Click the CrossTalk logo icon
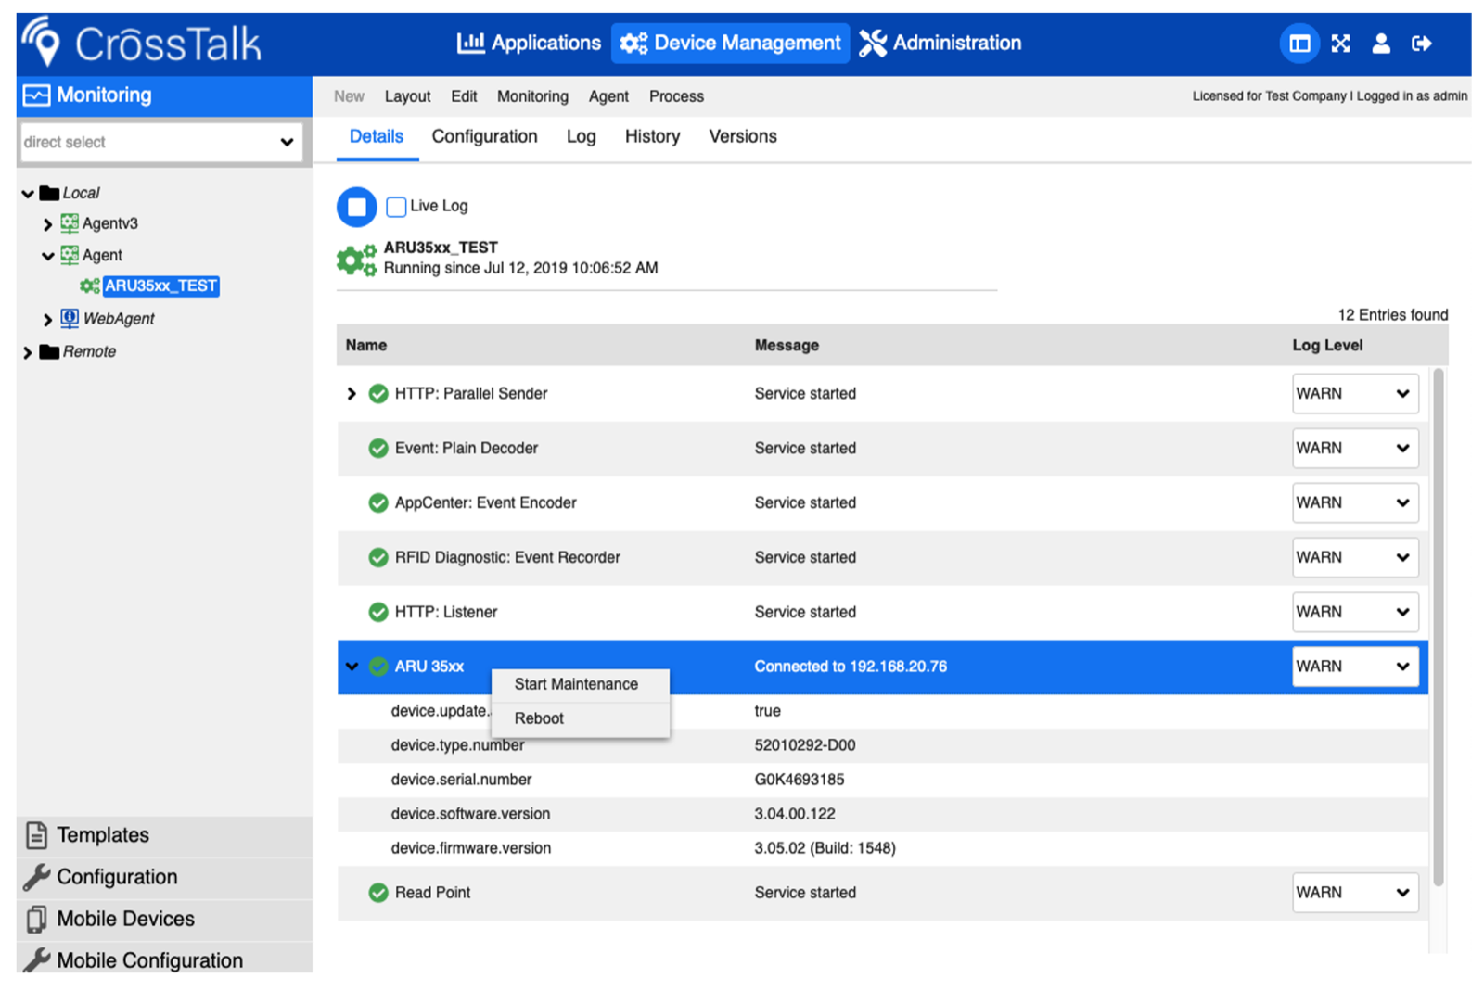Screen dimensions: 1484x991 point(42,43)
